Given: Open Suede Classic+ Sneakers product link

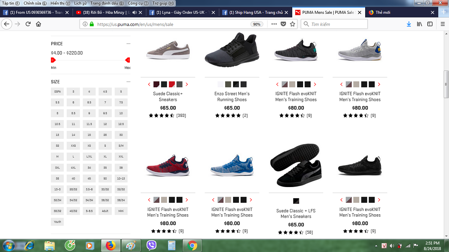Looking at the screenshot, I should click(168, 97).
